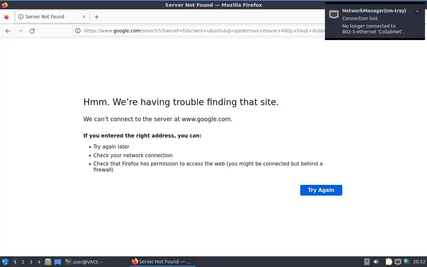Reload the current page
Image resolution: width=427 pixels, height=267 pixels.
32,31
